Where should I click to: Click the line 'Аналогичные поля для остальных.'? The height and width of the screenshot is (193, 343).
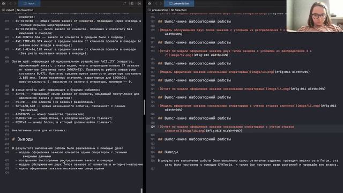(39, 130)
